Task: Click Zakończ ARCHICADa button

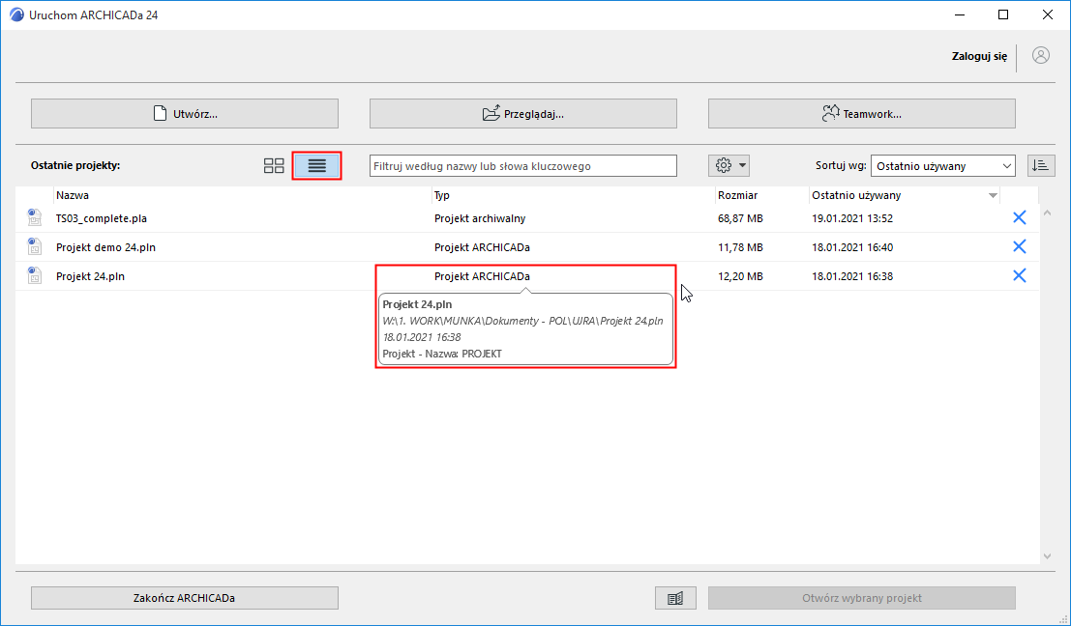Action: 185,598
